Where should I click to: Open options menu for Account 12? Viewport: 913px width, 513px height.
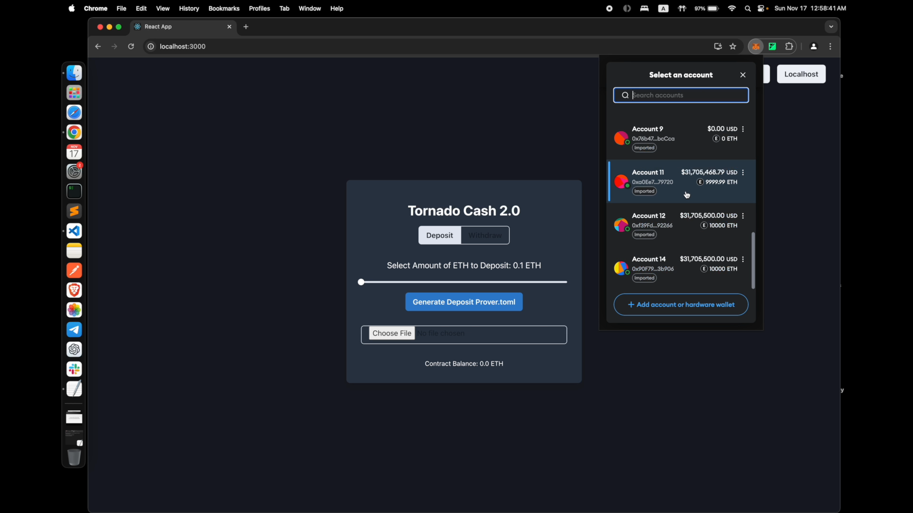[743, 216]
